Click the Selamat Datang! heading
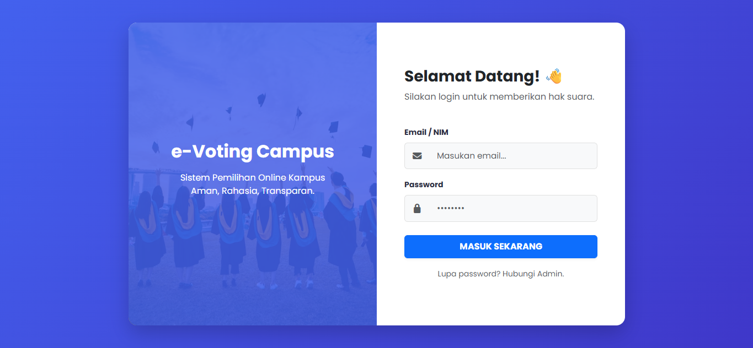This screenshot has width=753, height=348. coord(472,76)
